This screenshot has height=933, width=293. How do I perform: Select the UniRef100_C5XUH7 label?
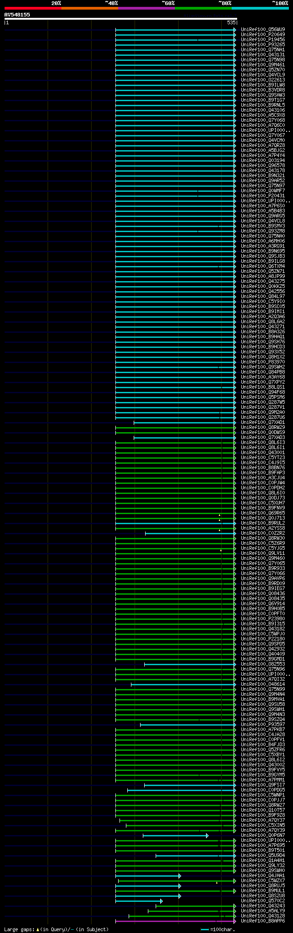coord(263,503)
